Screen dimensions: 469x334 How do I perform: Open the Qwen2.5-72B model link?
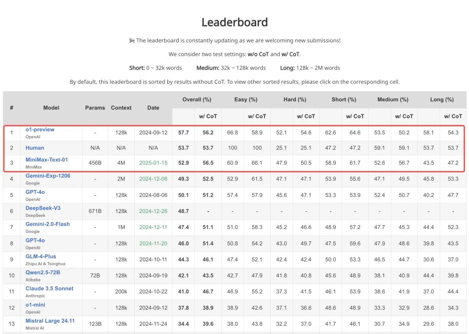pyautogui.click(x=43, y=272)
